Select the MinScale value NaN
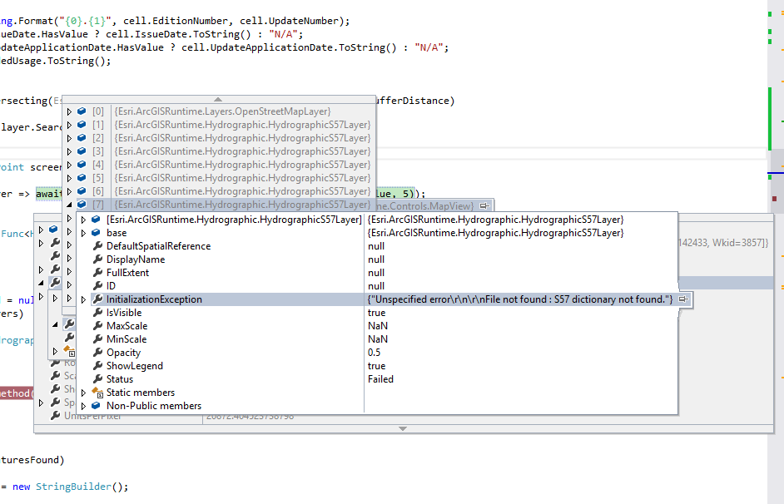Screen dimensions: 784x504 tap(378, 339)
